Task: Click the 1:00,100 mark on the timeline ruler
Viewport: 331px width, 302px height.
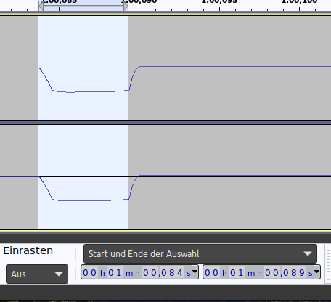Action: pos(299,2)
